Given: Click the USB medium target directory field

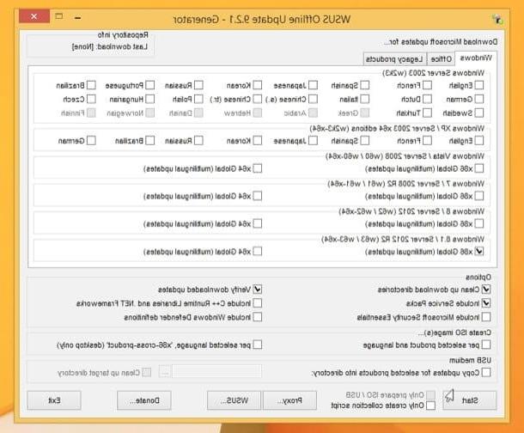Looking at the screenshot, I should (x=216, y=371).
